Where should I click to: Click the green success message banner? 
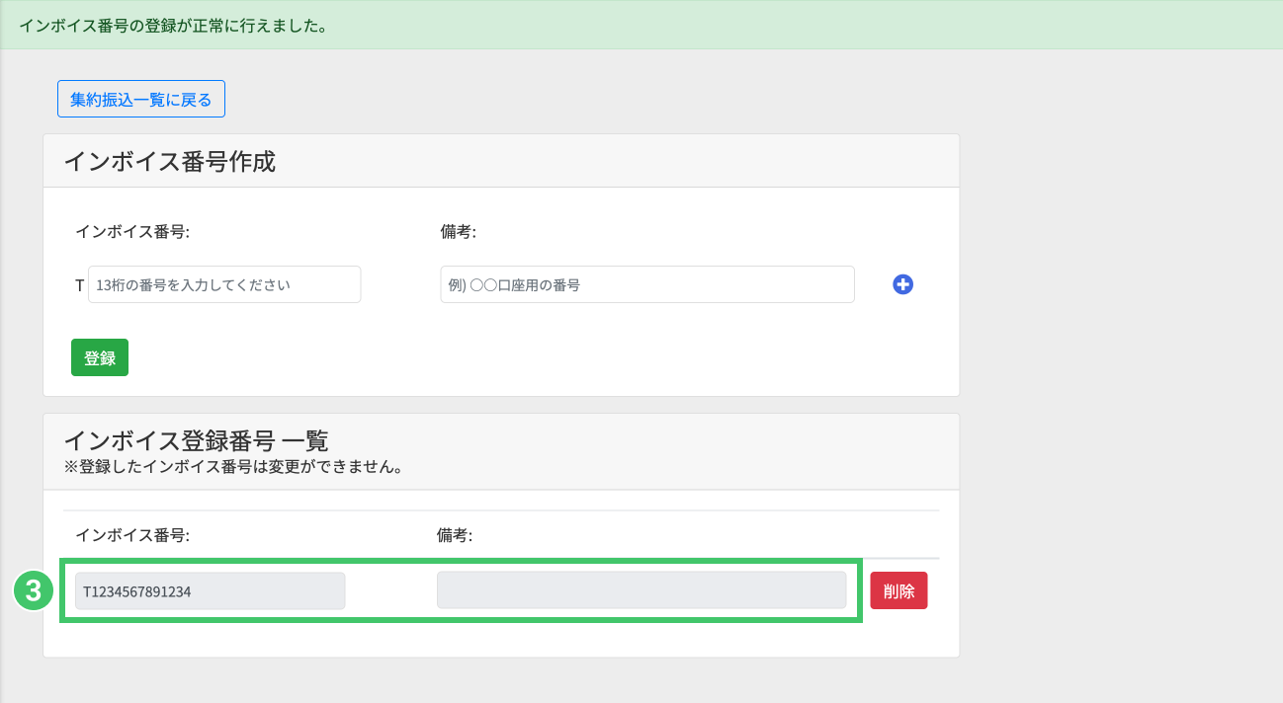tap(641, 25)
